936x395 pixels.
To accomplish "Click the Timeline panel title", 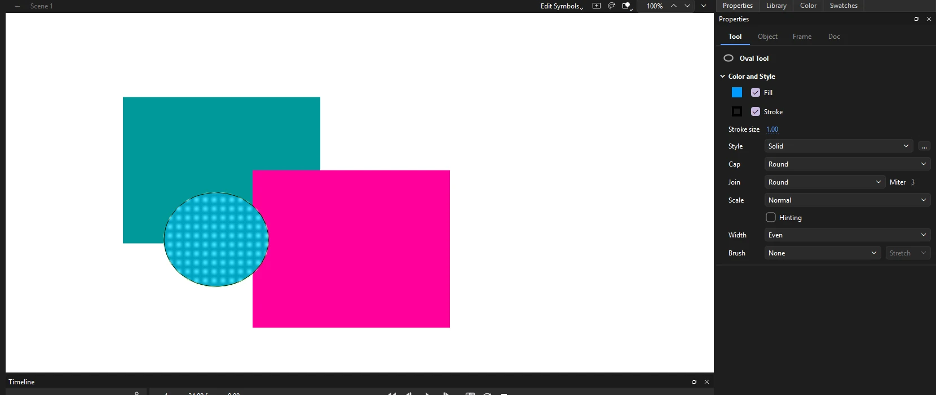I will tap(21, 382).
